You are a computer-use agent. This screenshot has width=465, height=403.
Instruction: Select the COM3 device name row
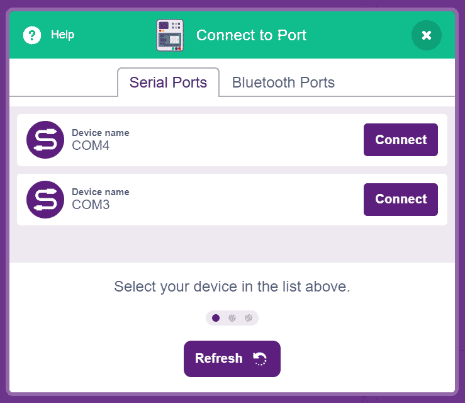tap(232, 200)
